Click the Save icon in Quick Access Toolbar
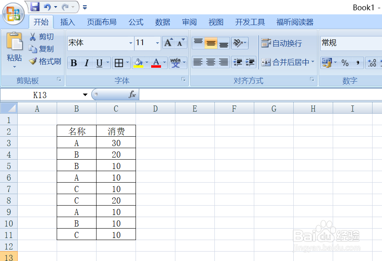This screenshot has width=382, height=261. click(35, 7)
